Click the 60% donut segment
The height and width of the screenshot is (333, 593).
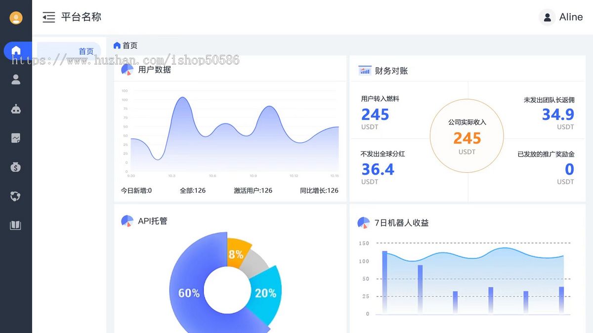click(x=188, y=293)
